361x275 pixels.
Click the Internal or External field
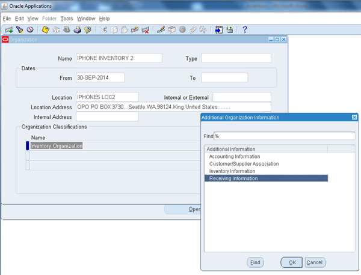[x=242, y=97]
